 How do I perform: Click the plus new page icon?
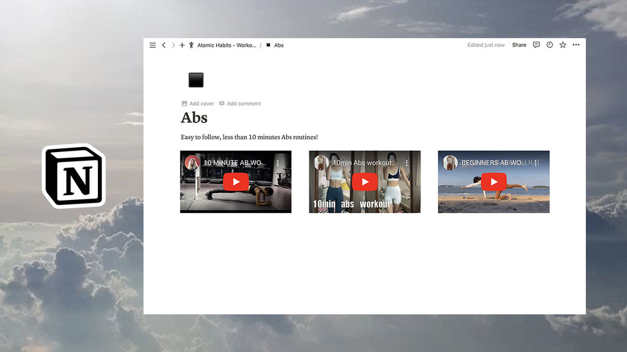coord(182,45)
